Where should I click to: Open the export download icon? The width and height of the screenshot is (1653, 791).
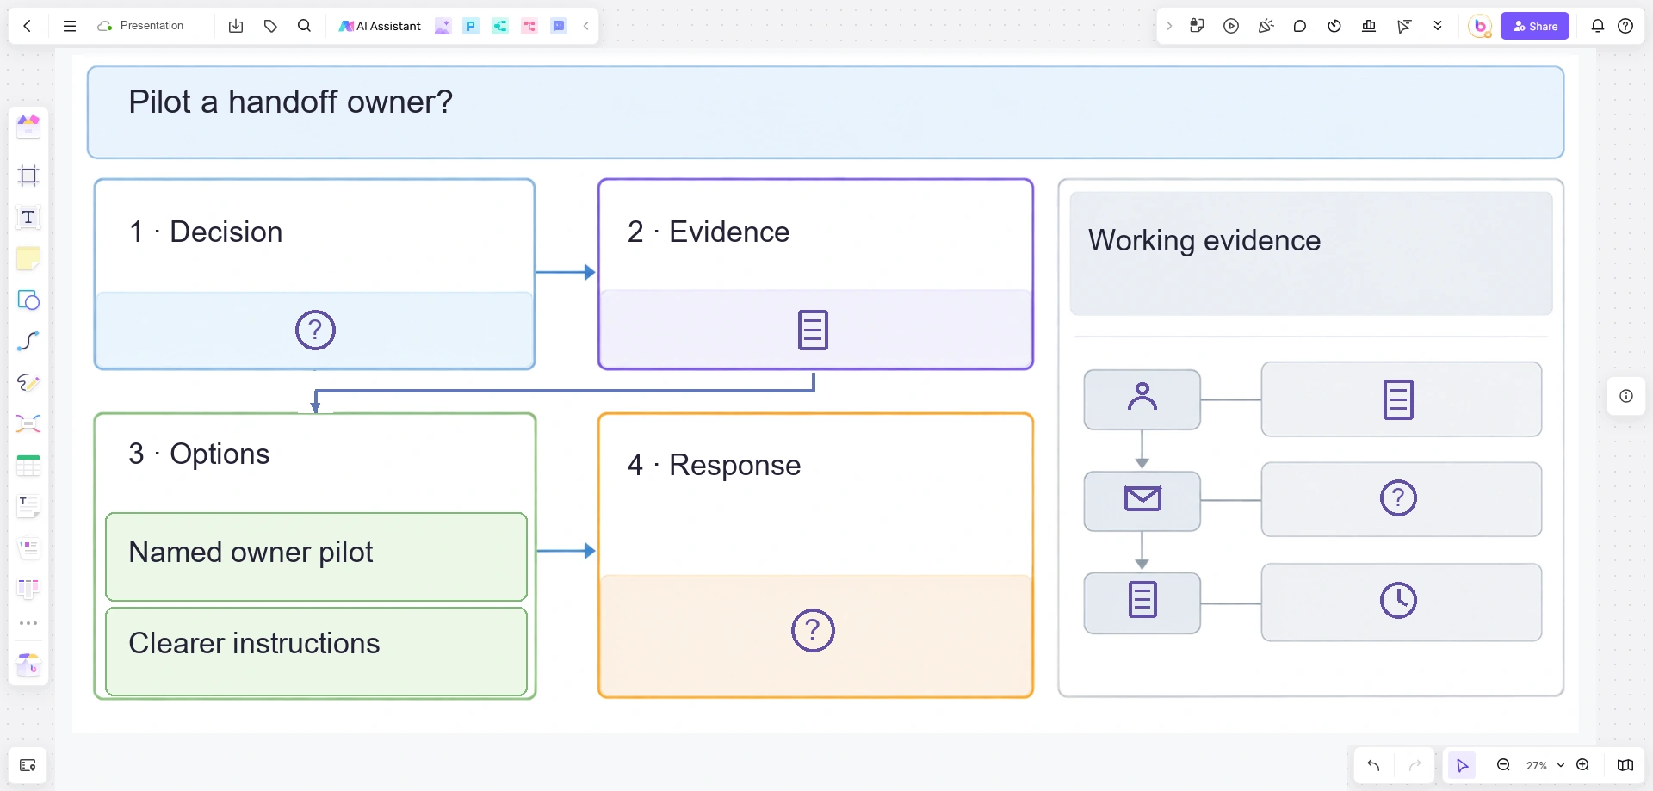[x=236, y=26]
